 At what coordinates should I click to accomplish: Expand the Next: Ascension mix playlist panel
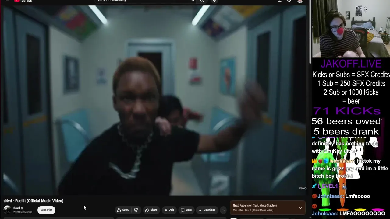coord(300,208)
